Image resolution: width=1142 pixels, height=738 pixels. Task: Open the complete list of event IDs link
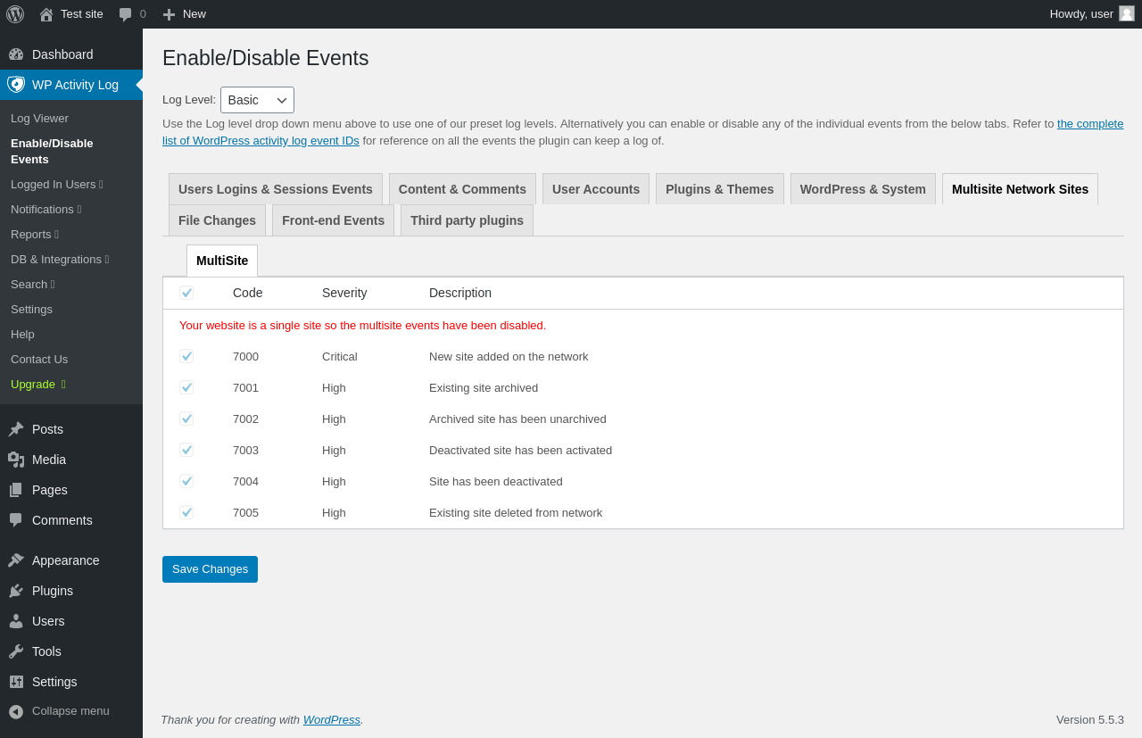pyautogui.click(x=1089, y=124)
